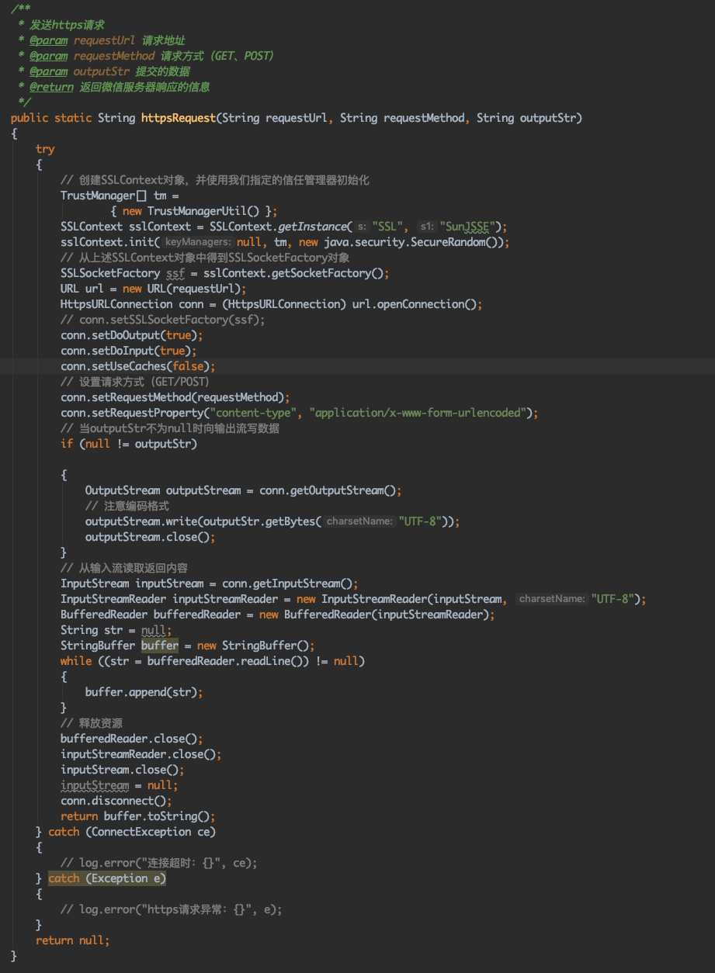
Task: Click comment '从上述SSLContext对象中得到SSLSocketFactory对象'
Action: (205, 258)
